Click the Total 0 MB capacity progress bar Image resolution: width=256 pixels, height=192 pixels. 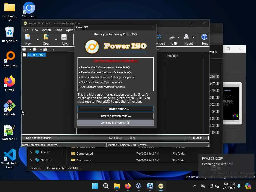[x=122, y=138]
